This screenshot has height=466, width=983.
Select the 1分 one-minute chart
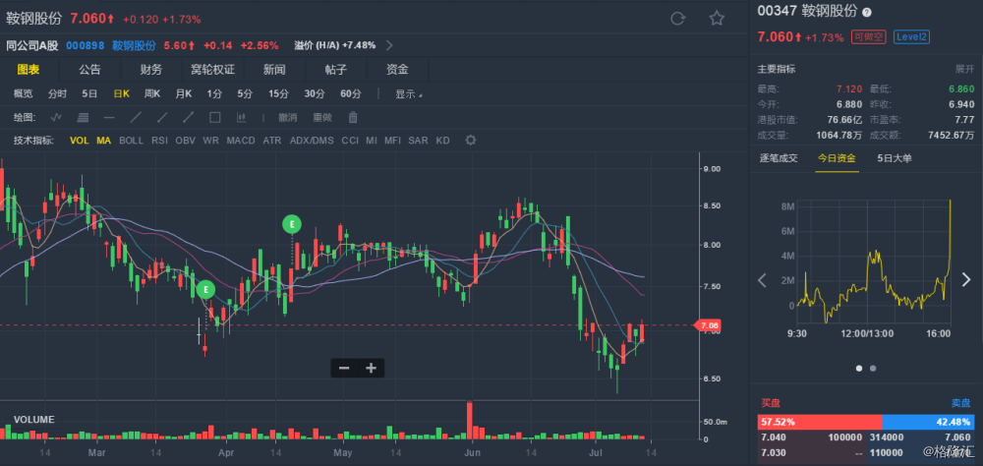pos(214,94)
